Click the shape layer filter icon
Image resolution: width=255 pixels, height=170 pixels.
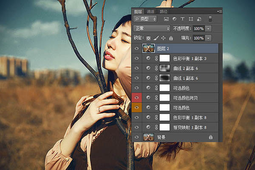pyautogui.click(x=191, y=19)
